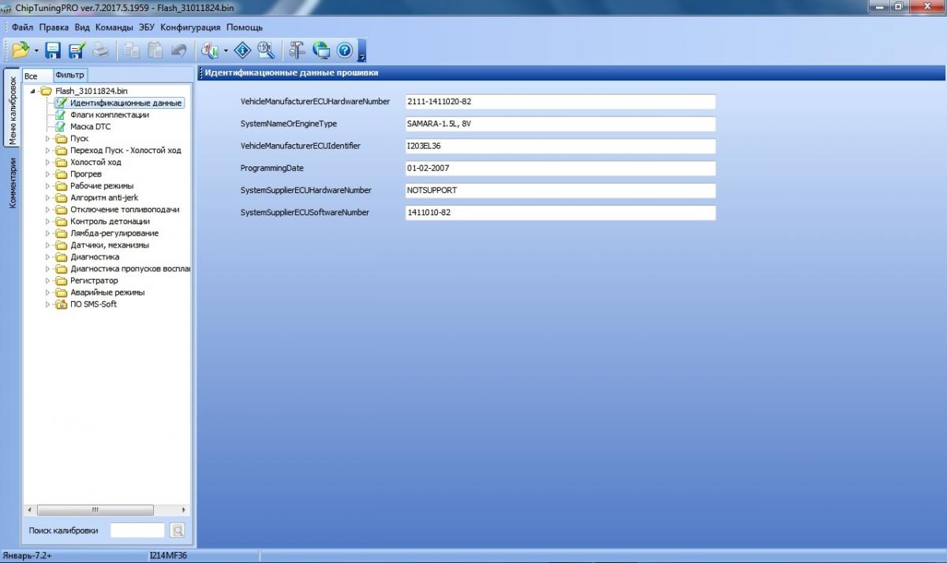Image resolution: width=947 pixels, height=563 pixels.
Task: Click the SystemNameOrEngineType field SAMARA-1.5L, 8V
Action: 560,124
